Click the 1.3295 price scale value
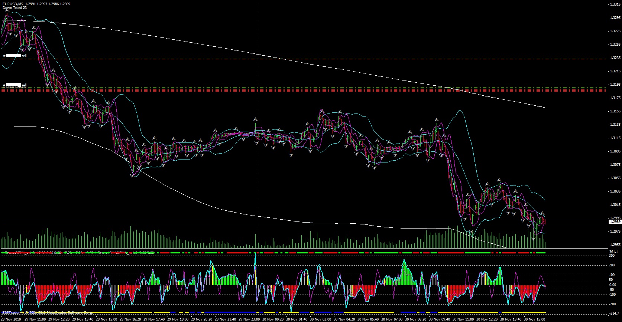622x322 pixels. pyautogui.click(x=615, y=18)
